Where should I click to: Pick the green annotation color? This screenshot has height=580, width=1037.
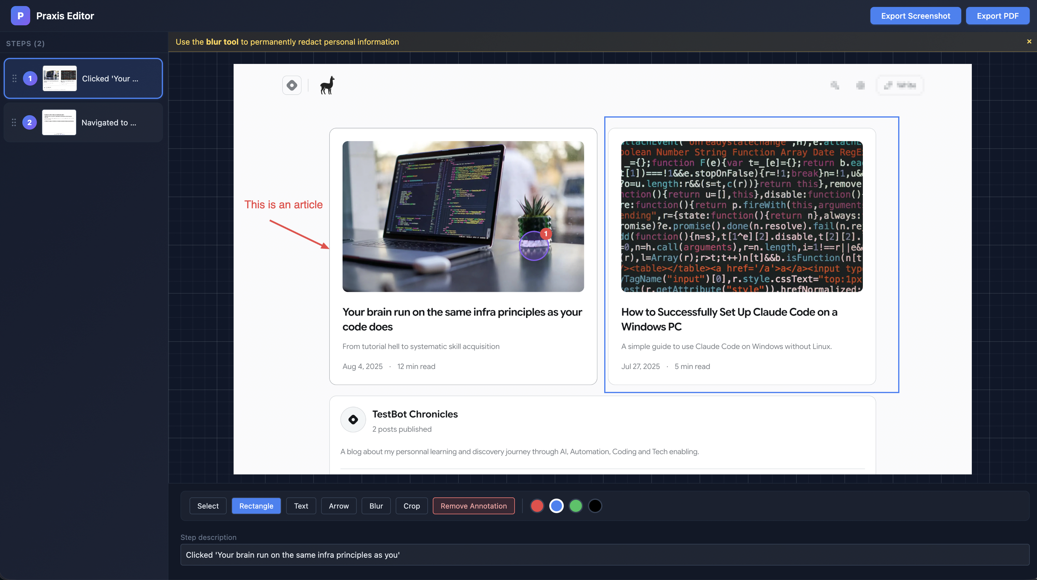pyautogui.click(x=575, y=506)
